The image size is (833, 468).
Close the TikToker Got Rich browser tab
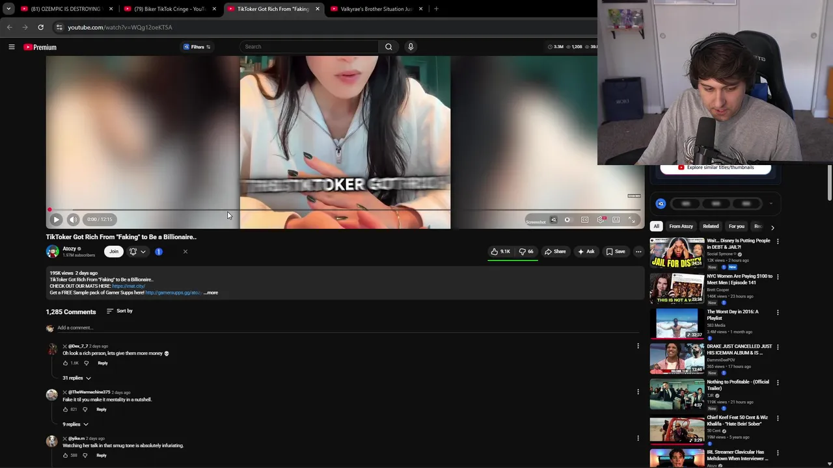[318, 9]
